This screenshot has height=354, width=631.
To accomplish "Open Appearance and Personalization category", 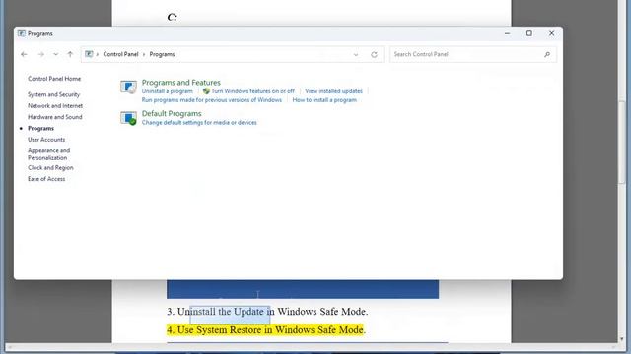I will coord(48,154).
